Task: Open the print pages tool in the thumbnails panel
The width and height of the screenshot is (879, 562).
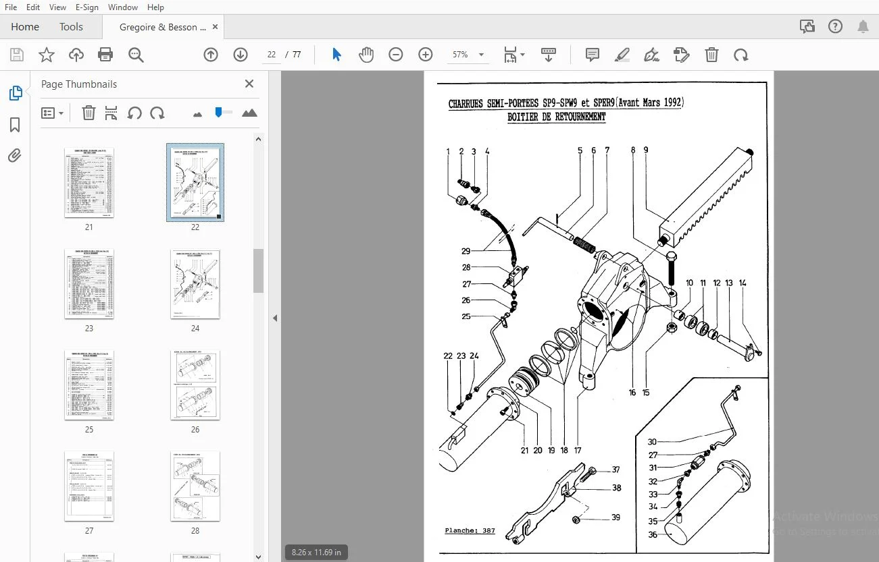Action: pyautogui.click(x=111, y=113)
